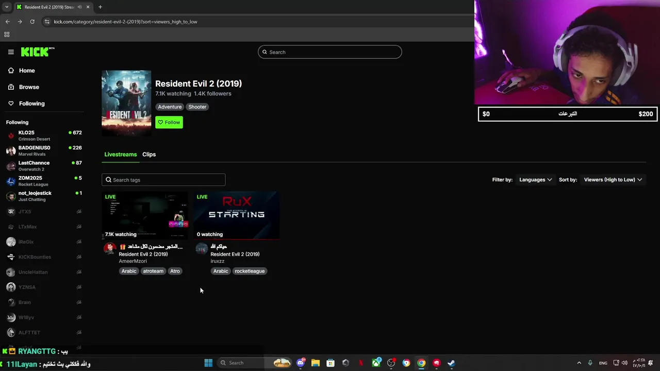Switch to the Livestreams tab
The height and width of the screenshot is (371, 660).
(121, 155)
